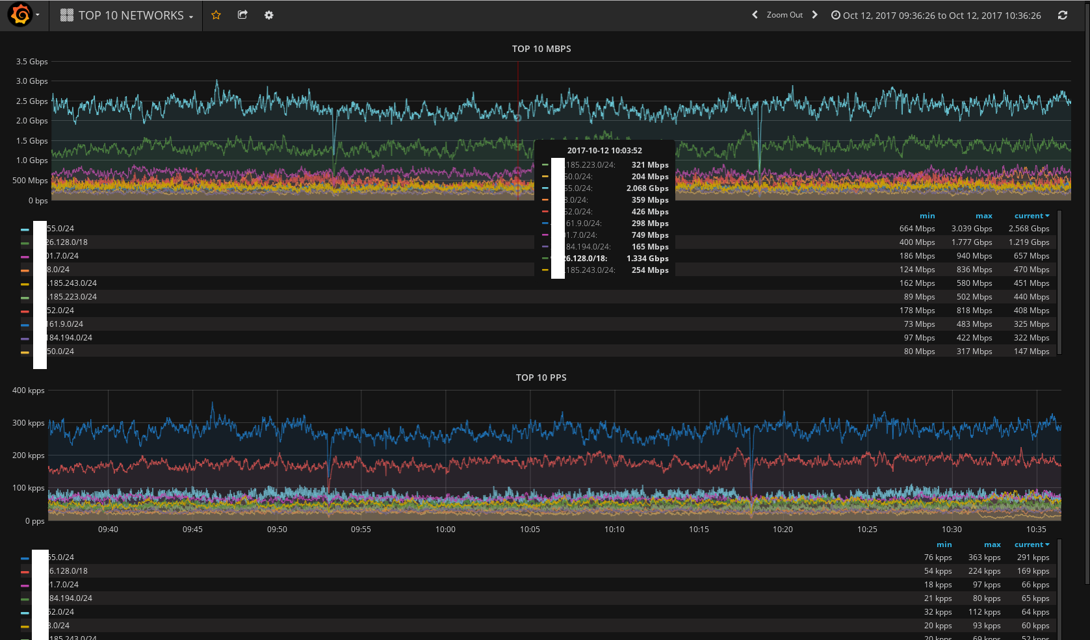Shift time range backward with left arrow
This screenshot has width=1090, height=640.
755,15
